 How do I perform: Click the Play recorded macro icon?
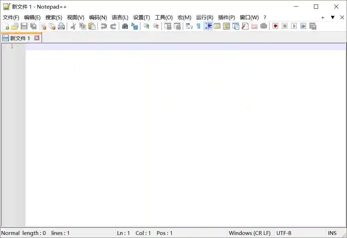294,26
